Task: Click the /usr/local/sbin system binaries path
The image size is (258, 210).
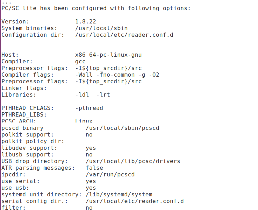Action: pos(101,28)
